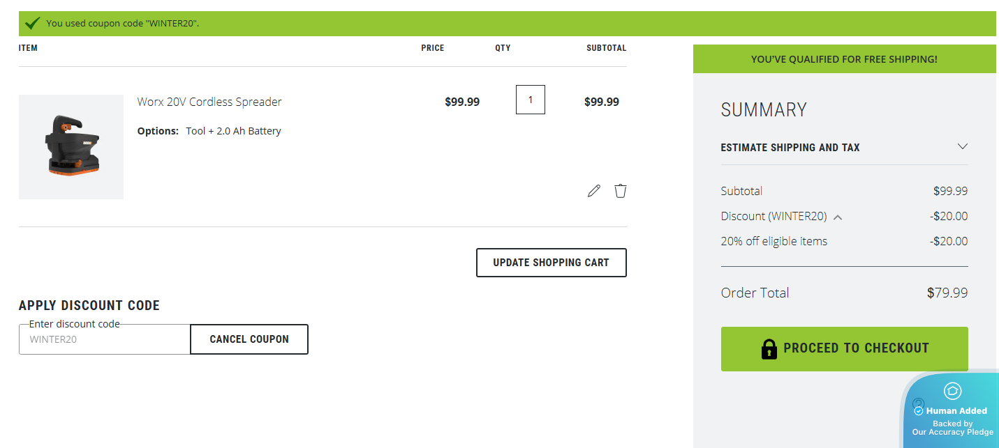Screen dimensions: 999x448
Task: Click the circular icon atop the accuracy badge
Action: click(x=951, y=392)
